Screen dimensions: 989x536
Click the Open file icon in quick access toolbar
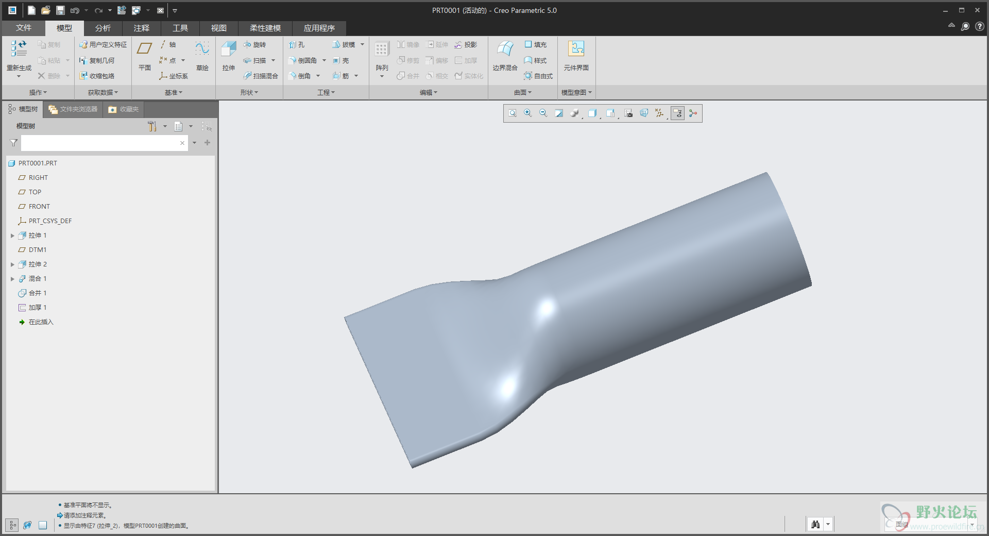[x=46, y=10]
